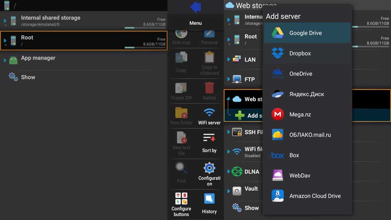The image size is (391, 220).
Task: Click left pane Root free space bar
Action: (x=145, y=47)
